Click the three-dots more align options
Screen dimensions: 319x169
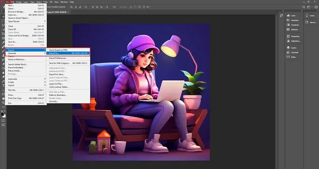pyautogui.click(x=114, y=7)
